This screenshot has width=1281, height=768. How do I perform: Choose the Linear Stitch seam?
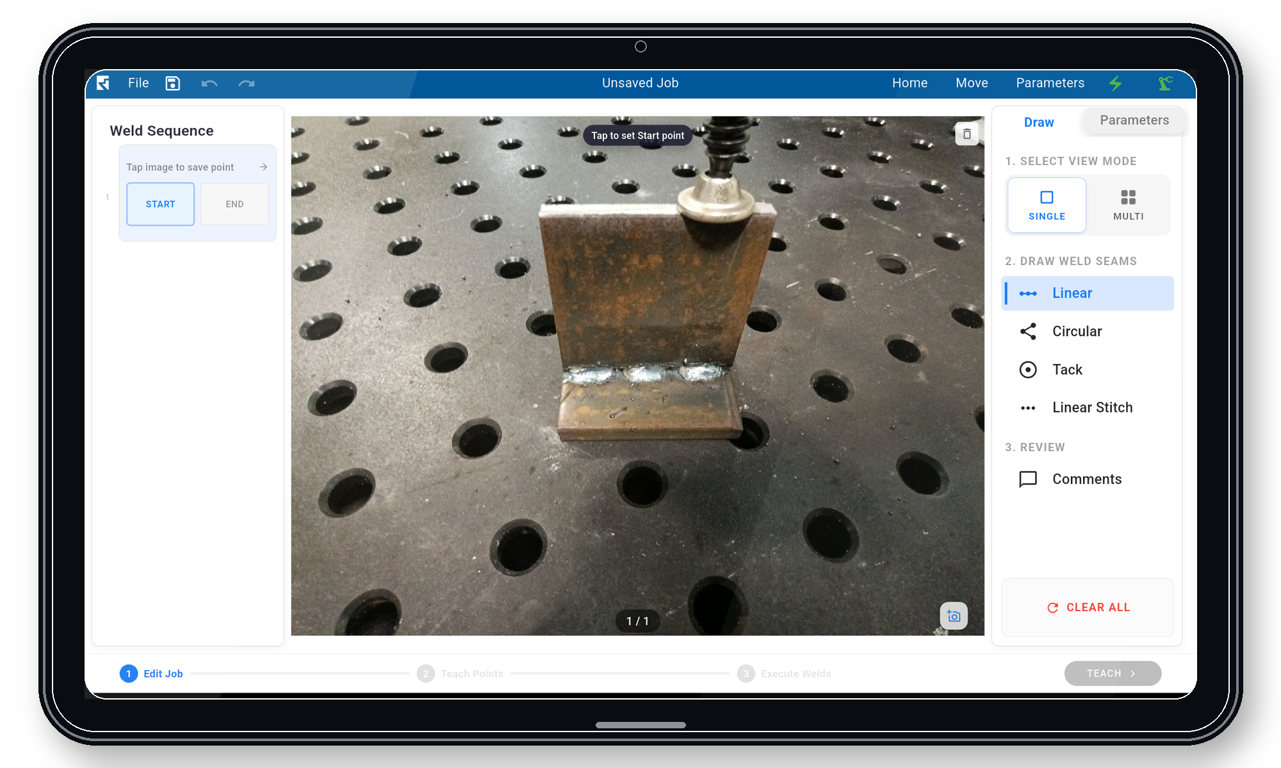1088,408
